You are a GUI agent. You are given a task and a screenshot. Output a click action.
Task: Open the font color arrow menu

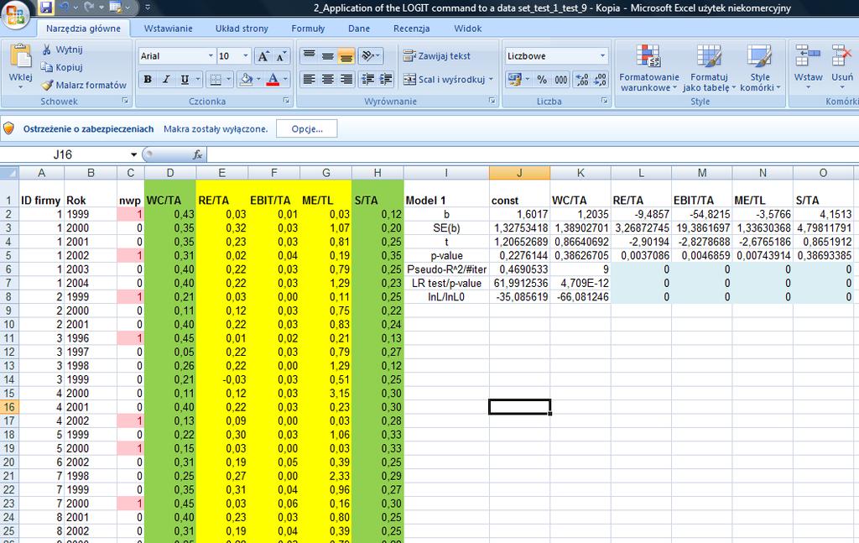click(285, 80)
